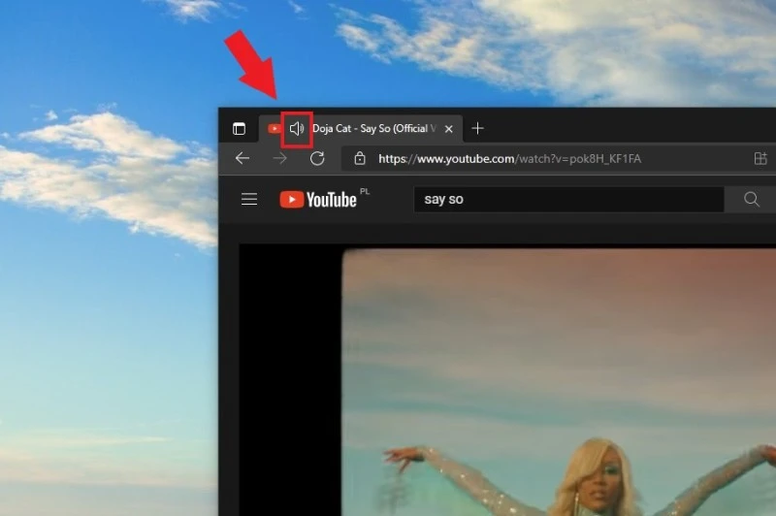The height and width of the screenshot is (516, 776).
Task: Click the forward navigation arrow
Action: click(280, 158)
